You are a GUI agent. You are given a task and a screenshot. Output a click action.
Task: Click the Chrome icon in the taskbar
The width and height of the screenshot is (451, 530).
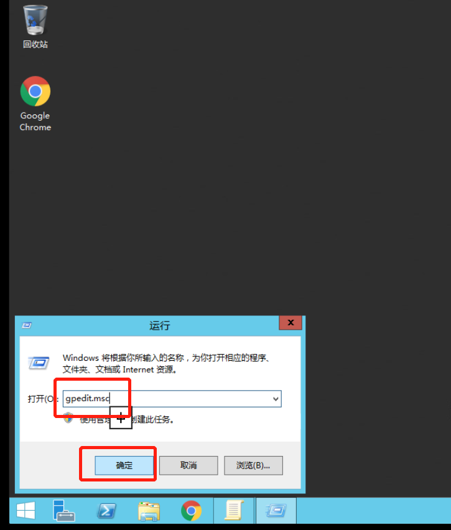tap(191, 510)
